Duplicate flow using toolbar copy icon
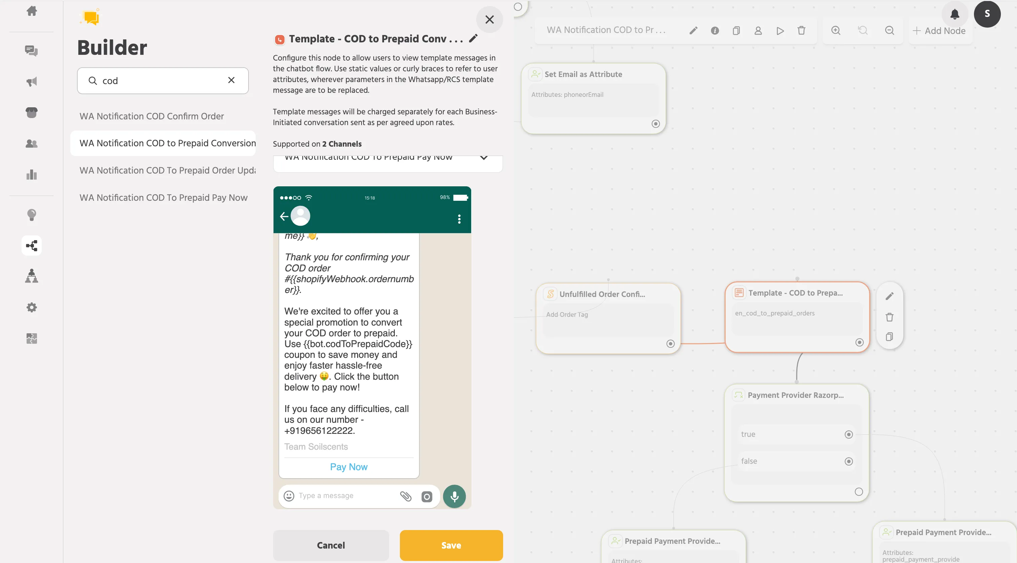Image resolution: width=1017 pixels, height=563 pixels. (736, 30)
